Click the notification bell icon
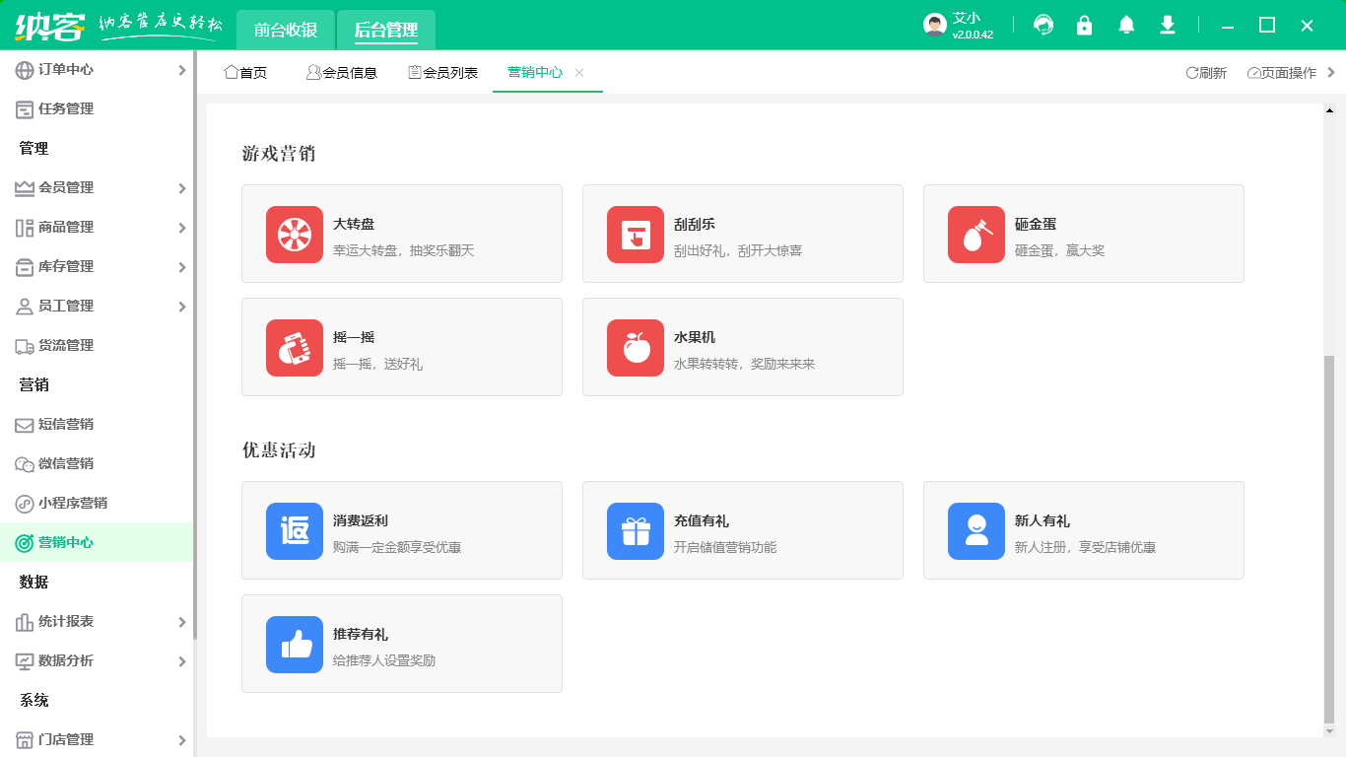The image size is (1346, 757). [1126, 26]
